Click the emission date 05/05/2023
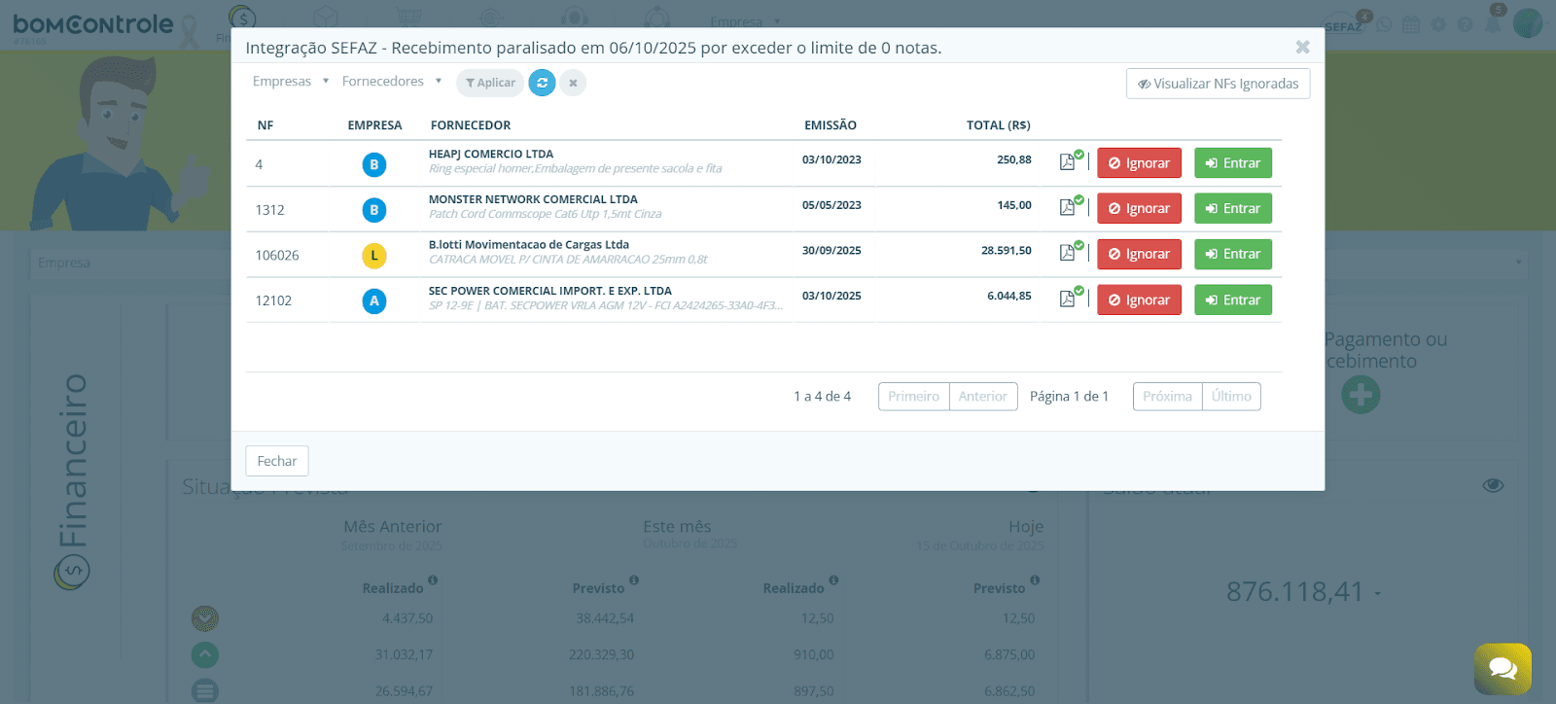Screen dimensions: 1556x704 [831, 205]
